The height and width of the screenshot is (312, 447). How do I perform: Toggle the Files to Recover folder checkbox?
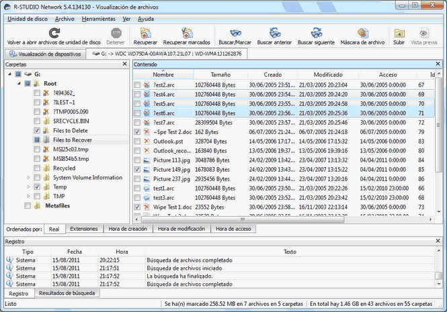pos(37,140)
